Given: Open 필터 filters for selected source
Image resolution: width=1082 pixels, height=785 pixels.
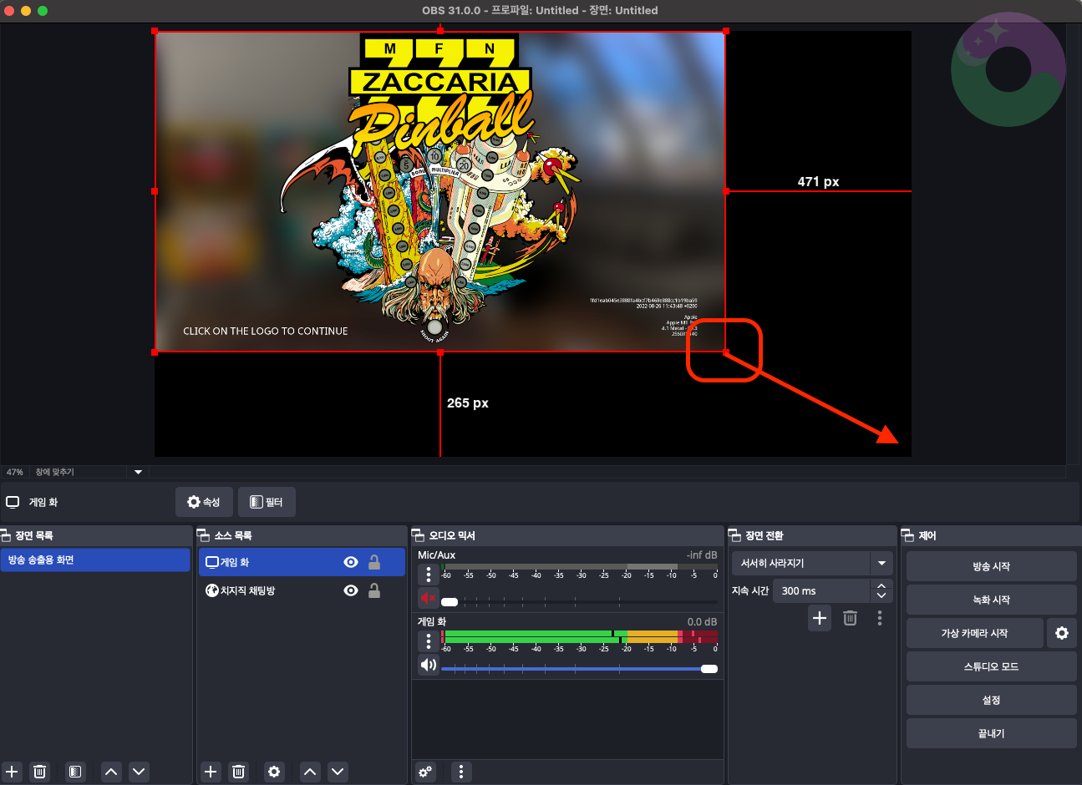Looking at the screenshot, I should tap(267, 502).
